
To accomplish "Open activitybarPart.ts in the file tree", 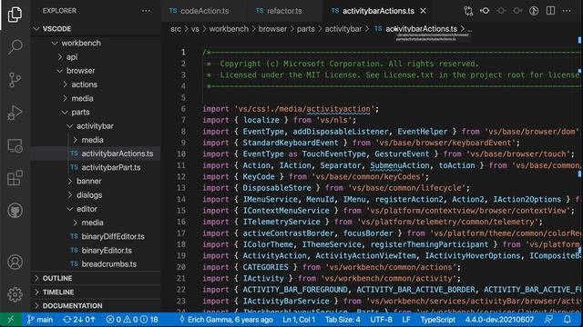I will [96, 167].
